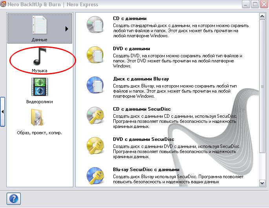Click the Blu-ray data disc description text
Viewport: 269px width, 208px height.
tap(175, 91)
